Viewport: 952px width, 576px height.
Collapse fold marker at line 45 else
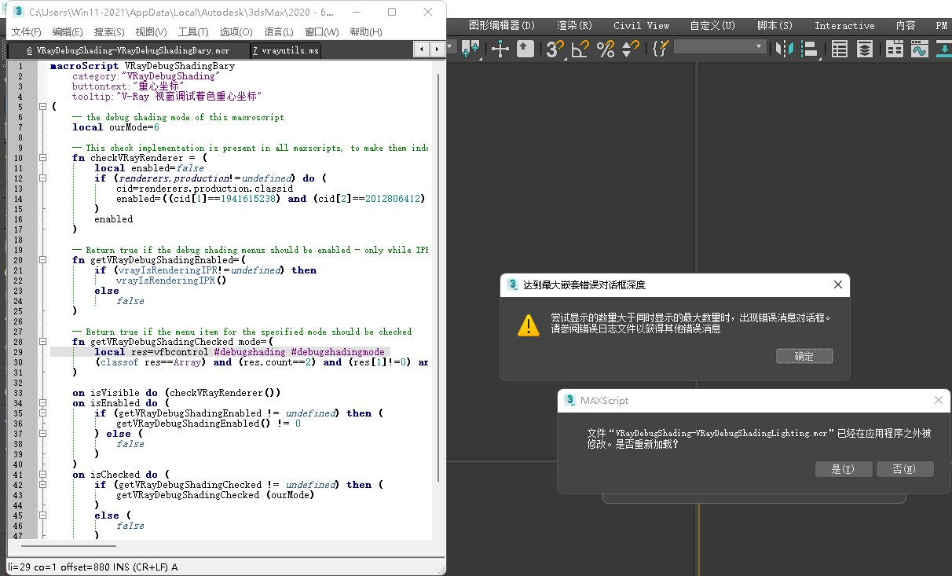[42, 515]
